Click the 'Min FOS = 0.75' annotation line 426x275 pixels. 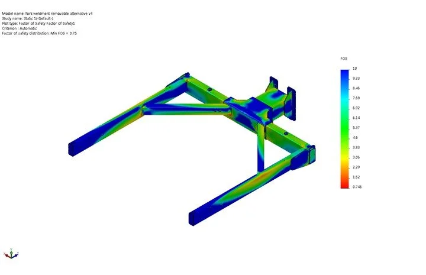click(x=40, y=33)
